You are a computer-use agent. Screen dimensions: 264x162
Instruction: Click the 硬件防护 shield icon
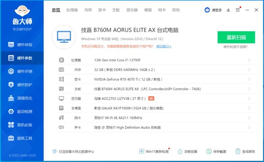click(x=11, y=85)
